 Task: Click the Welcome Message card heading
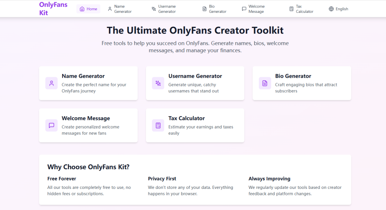[86, 118]
